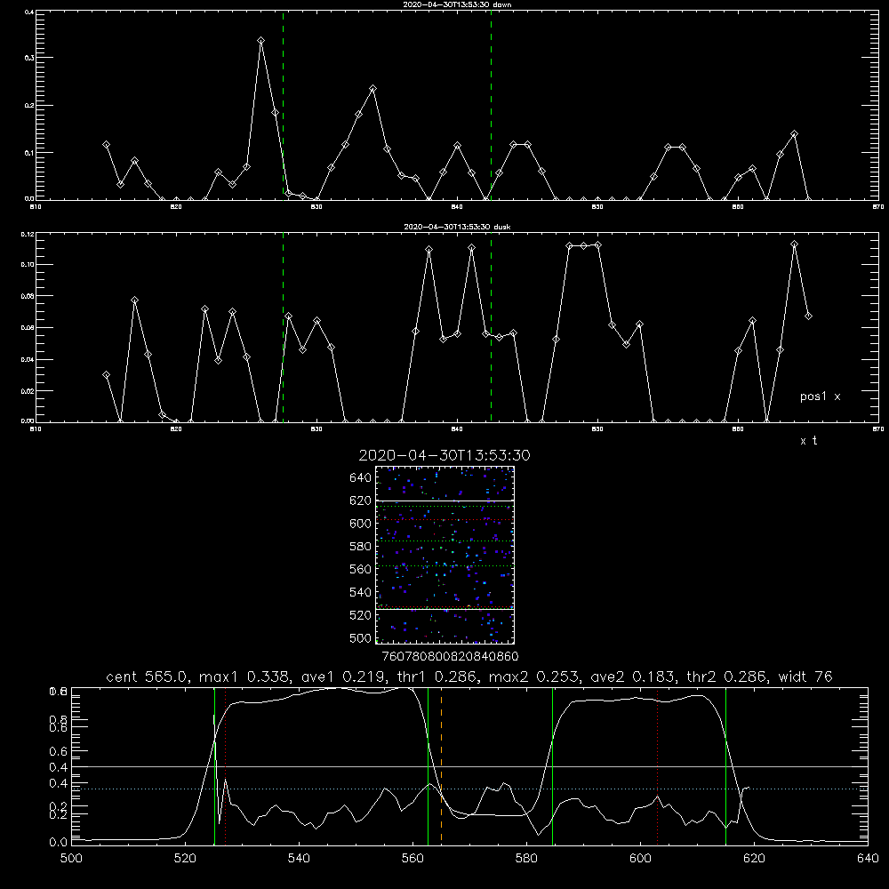Select the highest peak data point in dawn plot
Image resolution: width=889 pixels, height=889 pixels.
260,40
